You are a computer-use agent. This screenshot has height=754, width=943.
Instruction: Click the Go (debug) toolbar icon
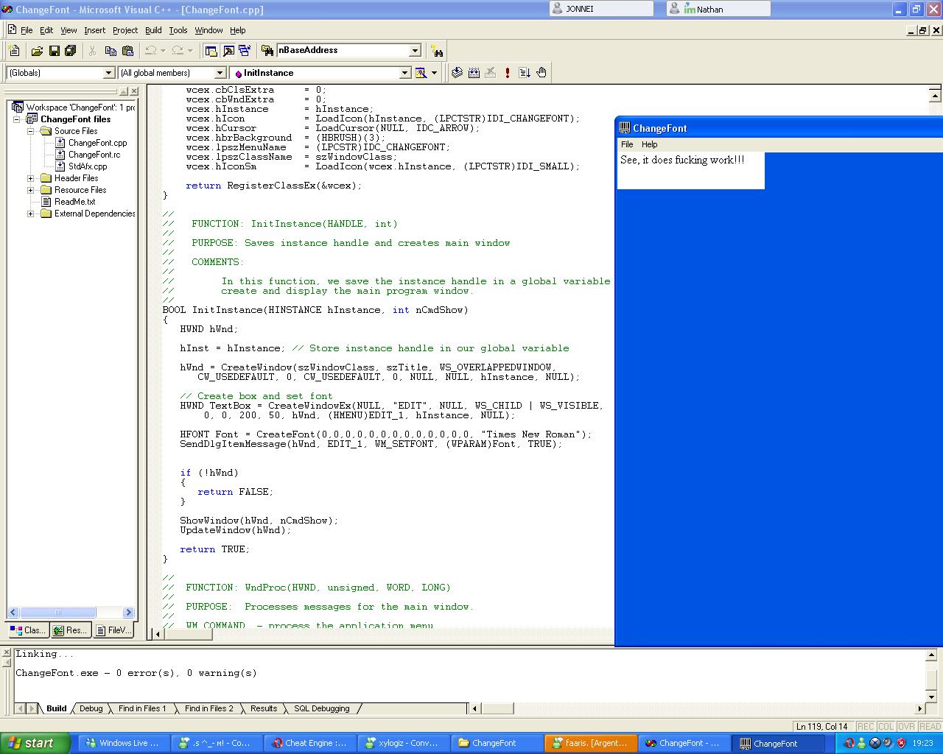click(525, 73)
